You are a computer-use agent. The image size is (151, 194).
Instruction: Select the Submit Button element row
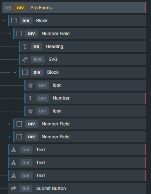pyautogui.click(x=77, y=188)
